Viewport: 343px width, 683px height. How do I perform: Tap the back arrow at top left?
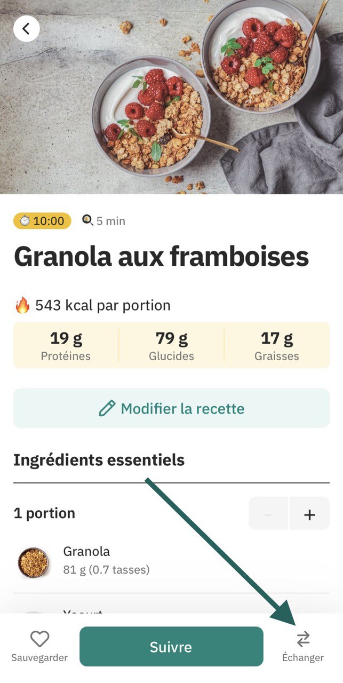pyautogui.click(x=26, y=28)
